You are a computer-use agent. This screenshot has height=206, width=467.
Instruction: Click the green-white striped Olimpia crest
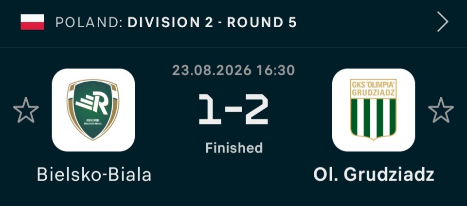[374, 109]
